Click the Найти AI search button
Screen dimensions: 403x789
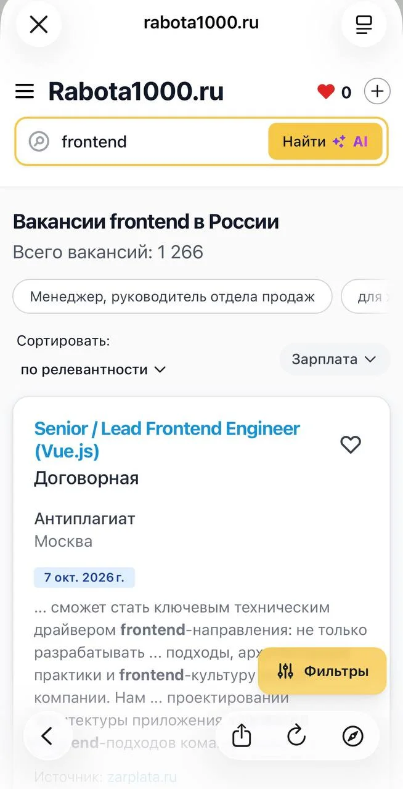click(325, 142)
